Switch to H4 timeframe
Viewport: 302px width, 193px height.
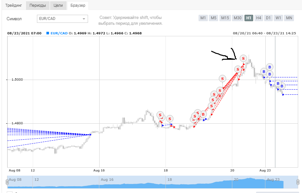point(259,18)
